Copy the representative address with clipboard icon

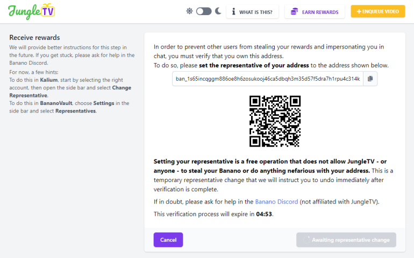pos(370,79)
